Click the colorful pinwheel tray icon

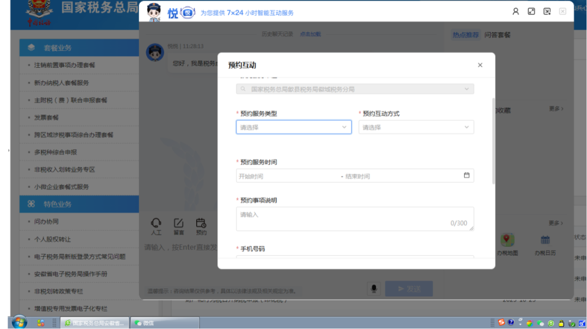tap(529, 324)
